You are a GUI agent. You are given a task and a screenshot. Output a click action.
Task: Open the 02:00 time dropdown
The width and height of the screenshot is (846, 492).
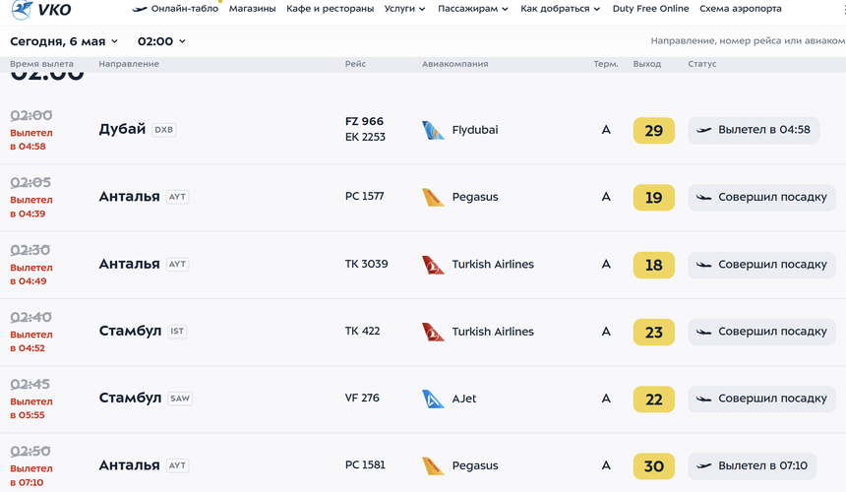click(161, 41)
